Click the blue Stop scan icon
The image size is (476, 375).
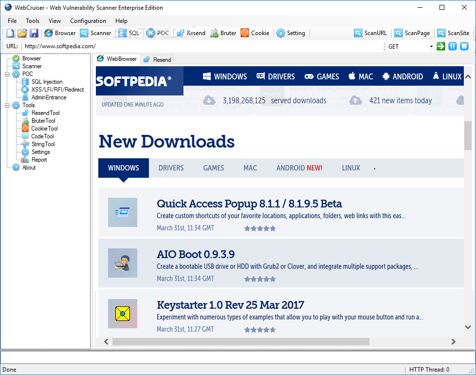[x=464, y=46]
